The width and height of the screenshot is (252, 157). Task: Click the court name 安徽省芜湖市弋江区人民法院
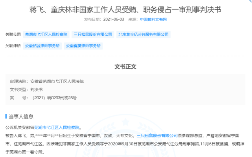pyautogui.click(x=57, y=82)
